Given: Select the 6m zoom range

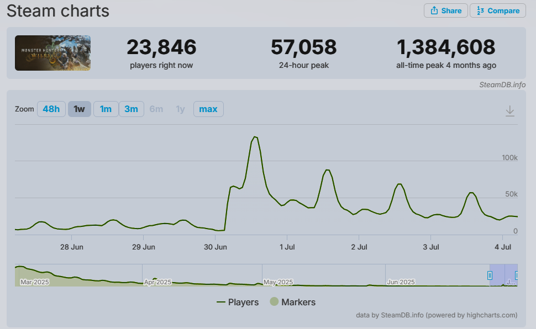Looking at the screenshot, I should click(x=156, y=109).
